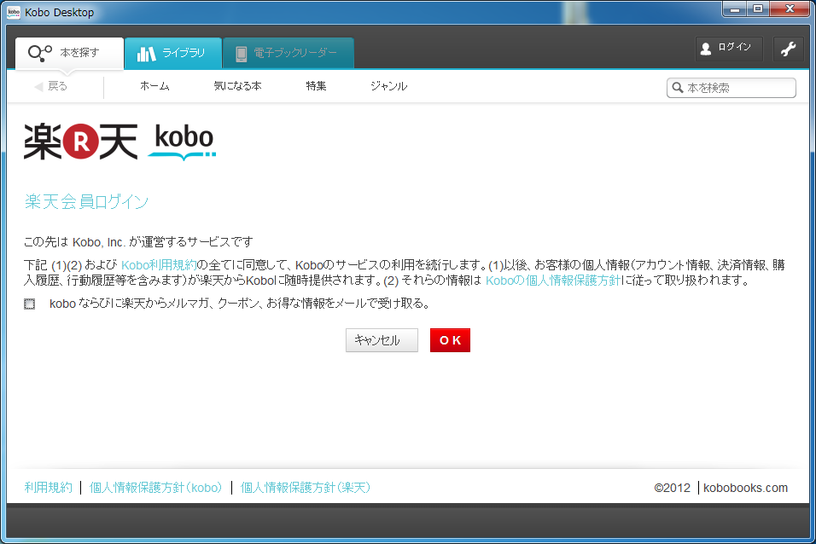Click the Rakuten logo

[81, 141]
